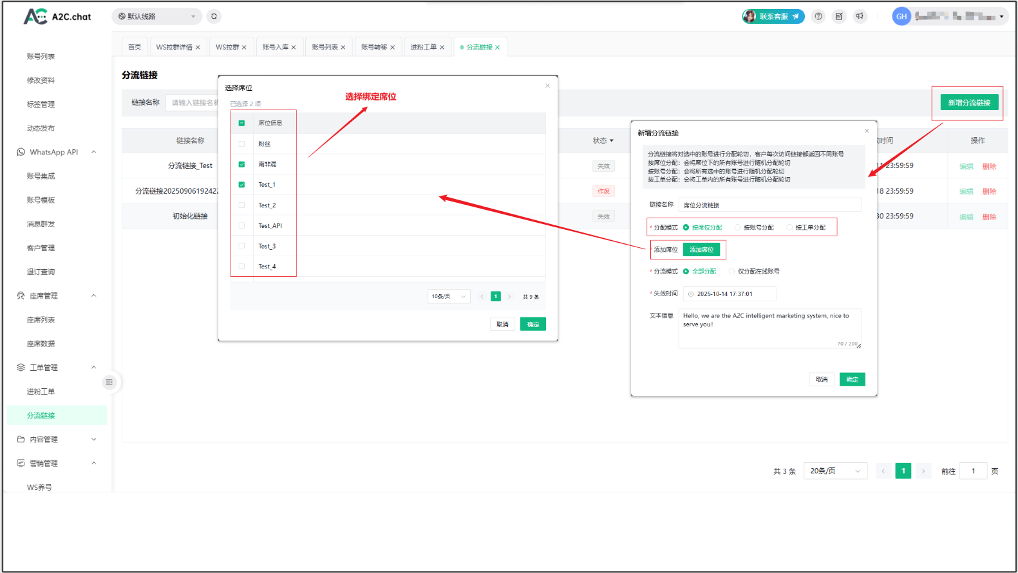The image size is (1018, 573).
Task: Open the 默认线路 line dropdown
Action: point(156,17)
